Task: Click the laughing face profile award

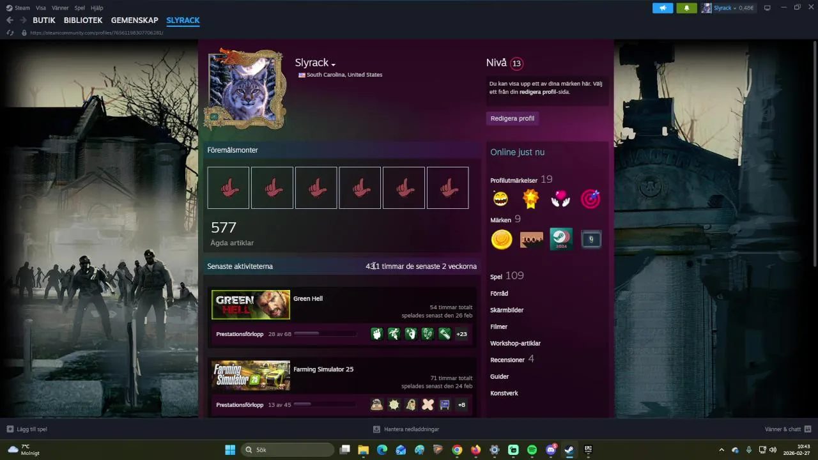Action: click(x=500, y=199)
